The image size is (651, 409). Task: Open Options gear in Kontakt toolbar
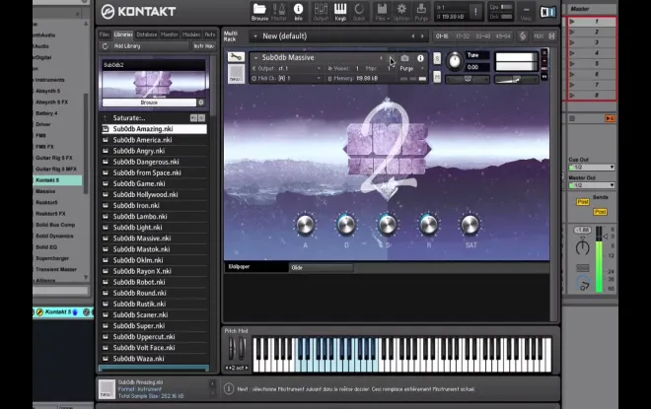point(401,12)
